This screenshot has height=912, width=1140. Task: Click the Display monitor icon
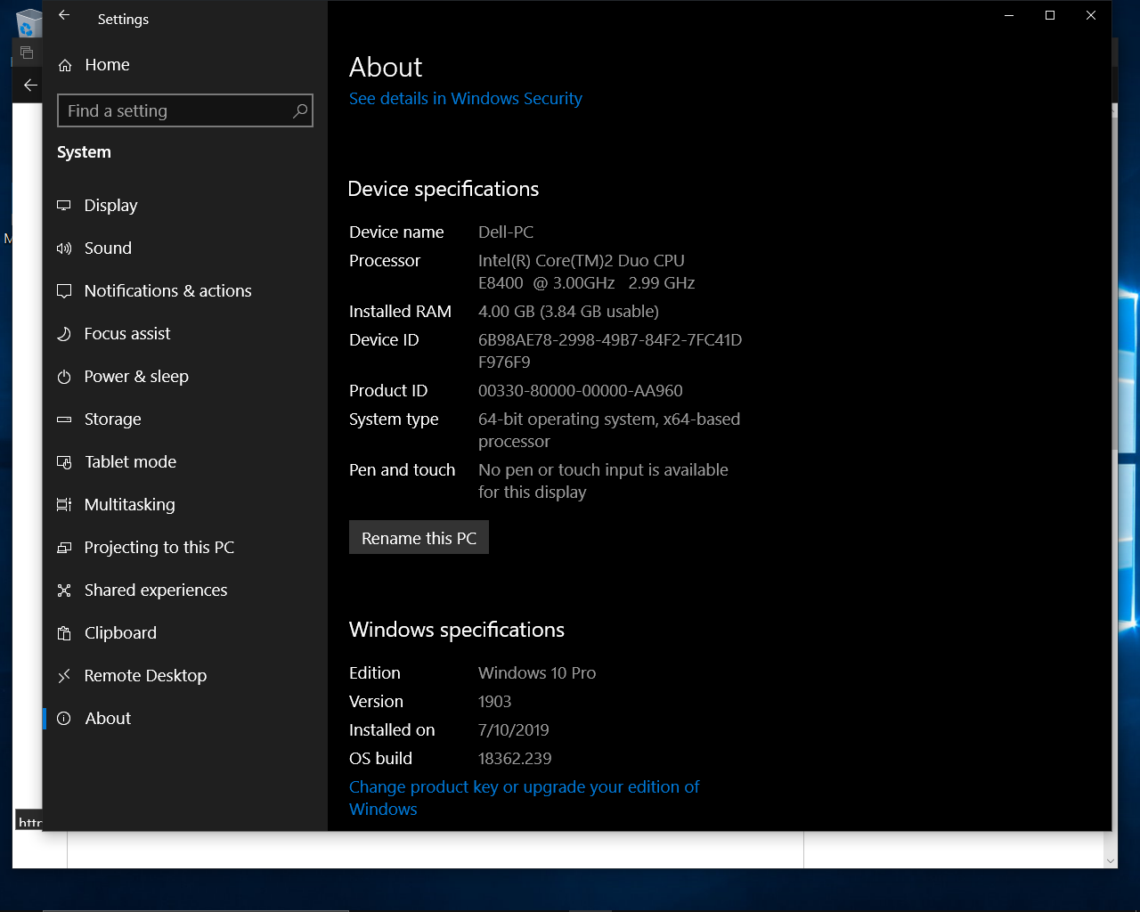[x=64, y=206]
